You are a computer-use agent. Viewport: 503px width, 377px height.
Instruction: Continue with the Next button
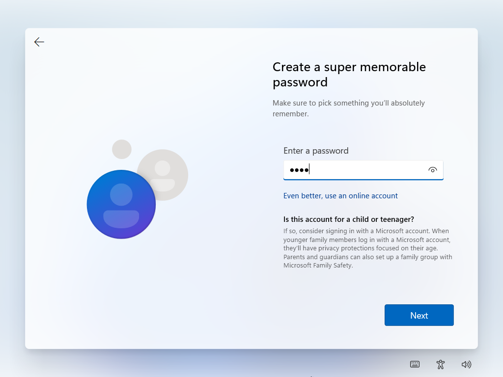419,315
